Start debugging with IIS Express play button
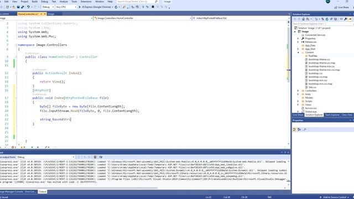 [x=80, y=7]
